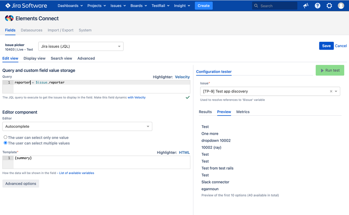Click the Elements Connect logo icon
This screenshot has width=349, height=215.
click(x=9, y=18)
